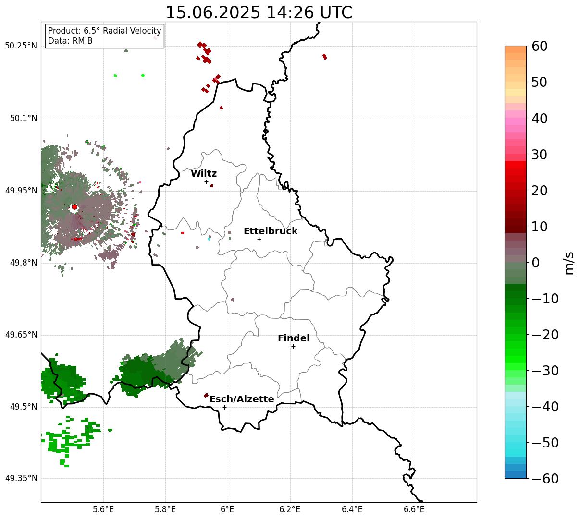580x519 pixels.
Task: Click the colorbar tick label −20
Action: click(545, 335)
